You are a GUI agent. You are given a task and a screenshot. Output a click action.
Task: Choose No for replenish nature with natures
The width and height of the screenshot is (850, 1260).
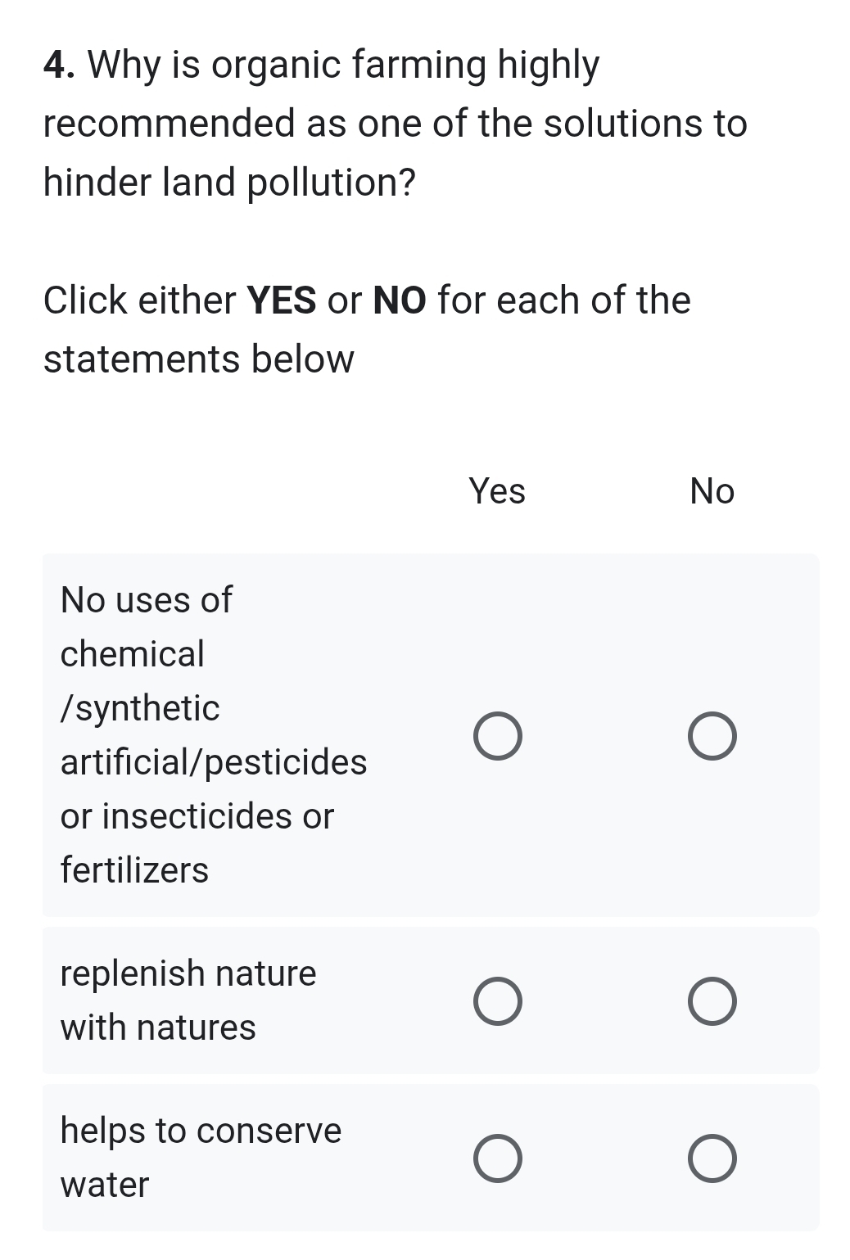click(712, 1000)
